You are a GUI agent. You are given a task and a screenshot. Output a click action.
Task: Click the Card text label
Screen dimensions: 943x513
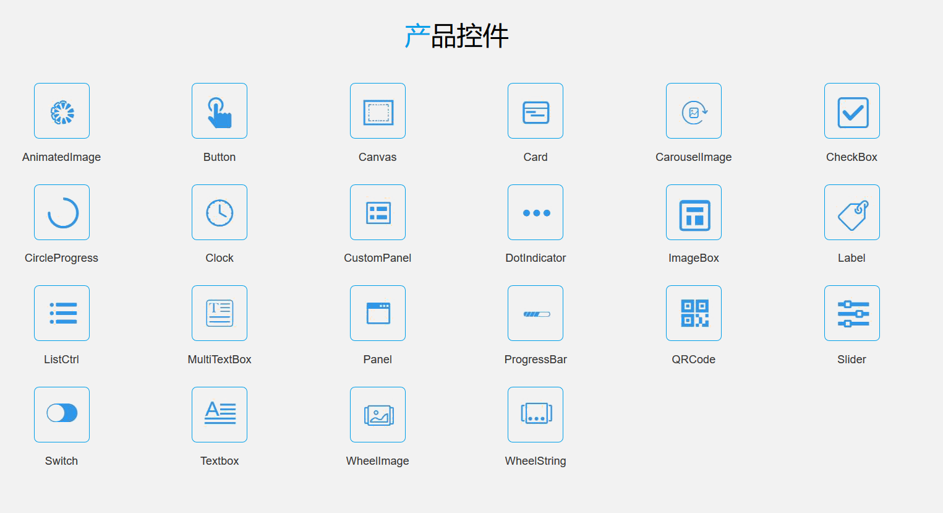[x=536, y=157]
